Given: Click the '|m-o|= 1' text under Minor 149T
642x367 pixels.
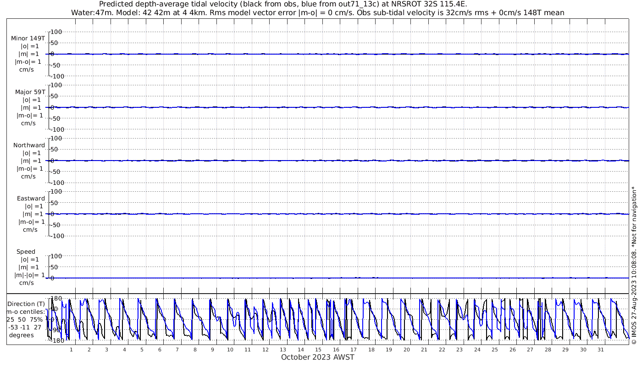Looking at the screenshot, I should 28,62.
